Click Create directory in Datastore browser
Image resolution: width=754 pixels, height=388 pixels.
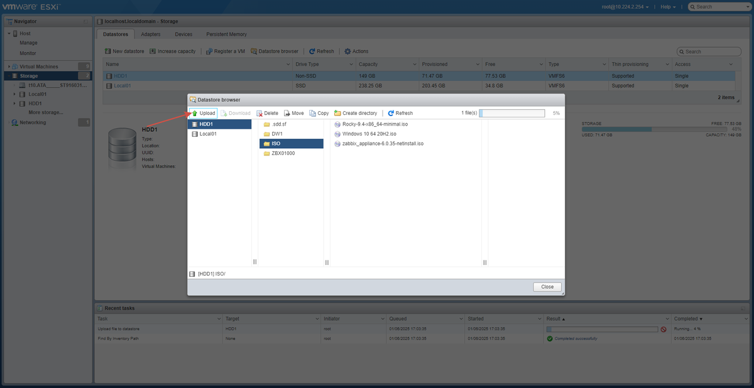click(x=356, y=113)
